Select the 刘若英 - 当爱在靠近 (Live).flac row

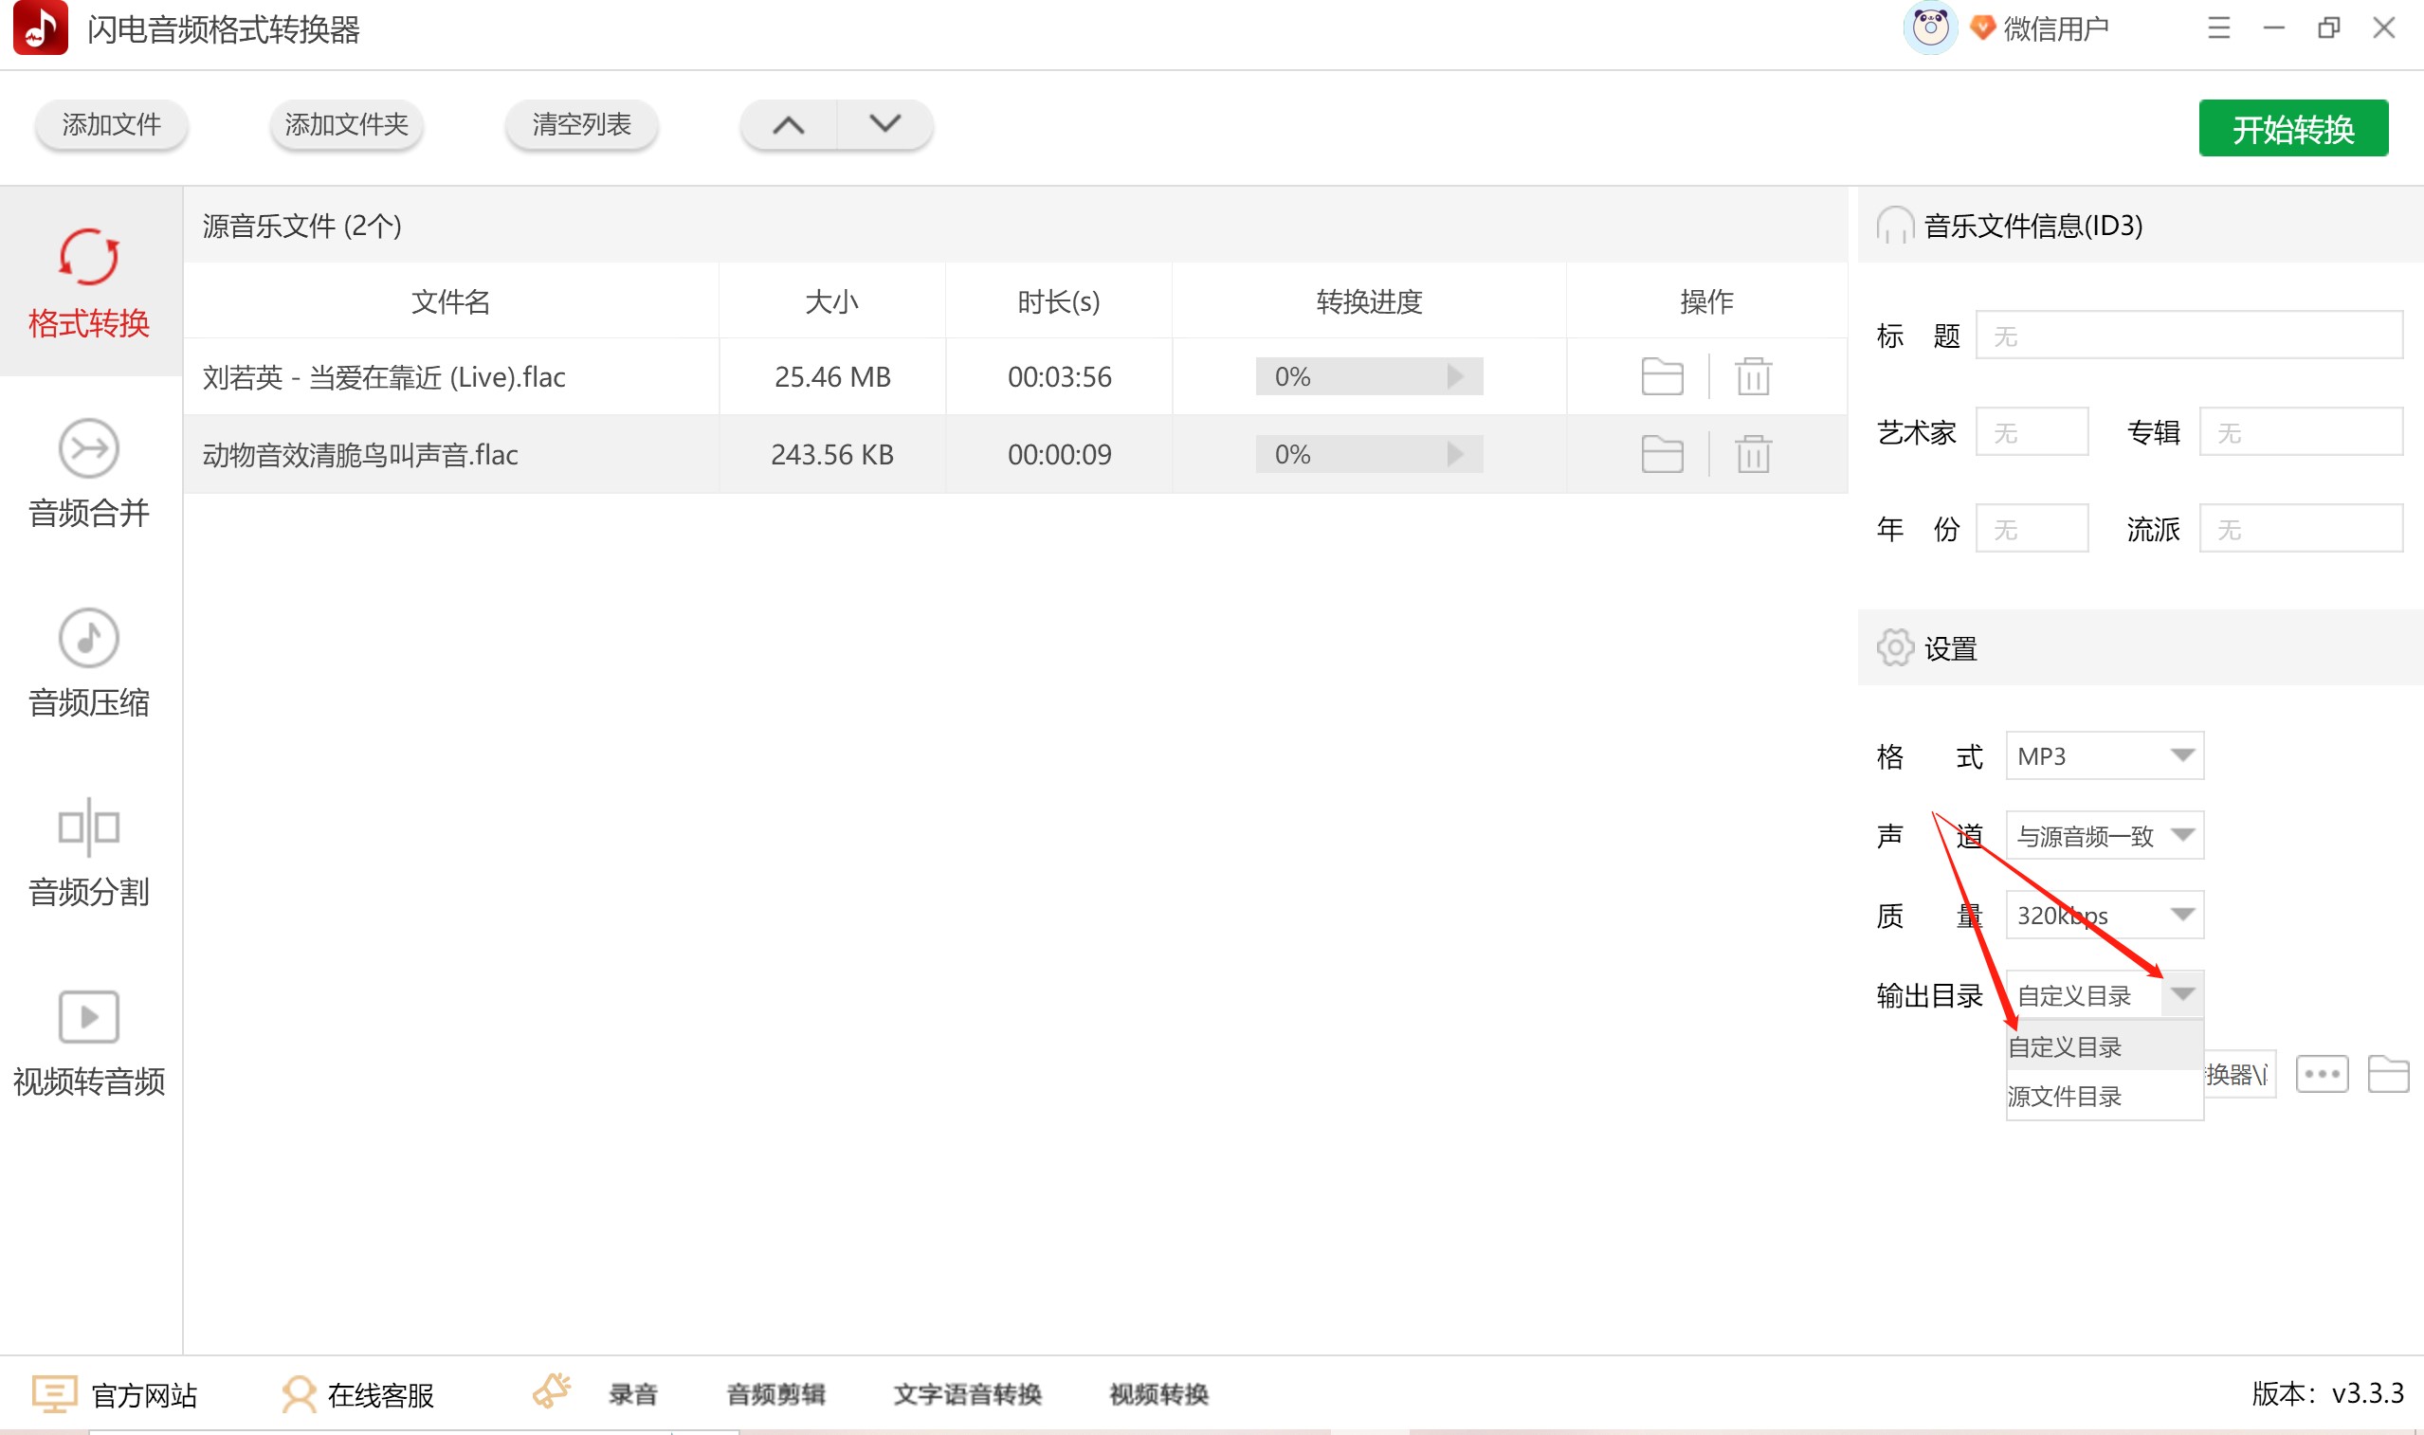click(x=1015, y=376)
